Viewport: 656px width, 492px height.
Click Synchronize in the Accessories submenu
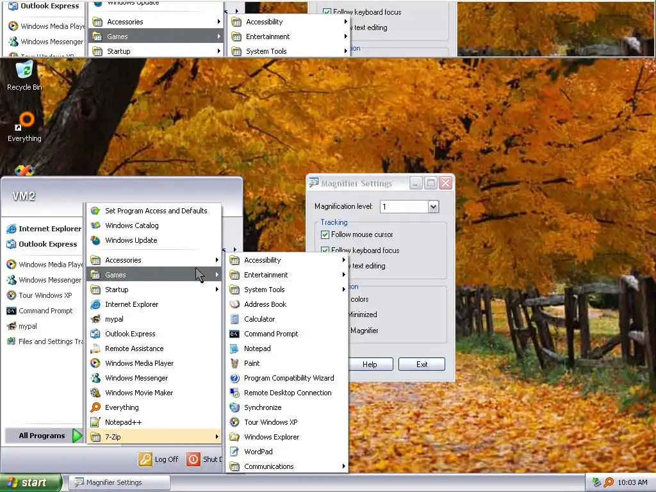coord(287,407)
